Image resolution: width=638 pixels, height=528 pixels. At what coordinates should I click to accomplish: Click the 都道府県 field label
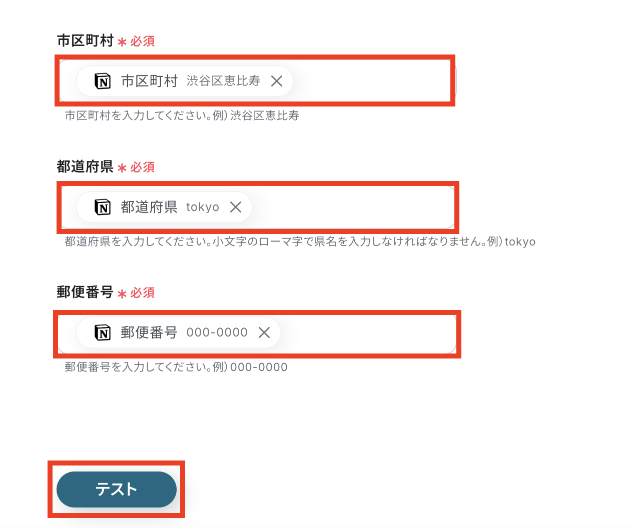click(x=86, y=166)
